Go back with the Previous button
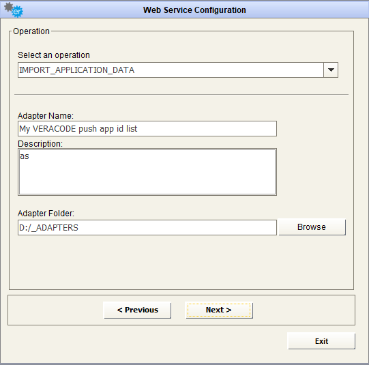This screenshot has height=365, width=369. [137, 310]
